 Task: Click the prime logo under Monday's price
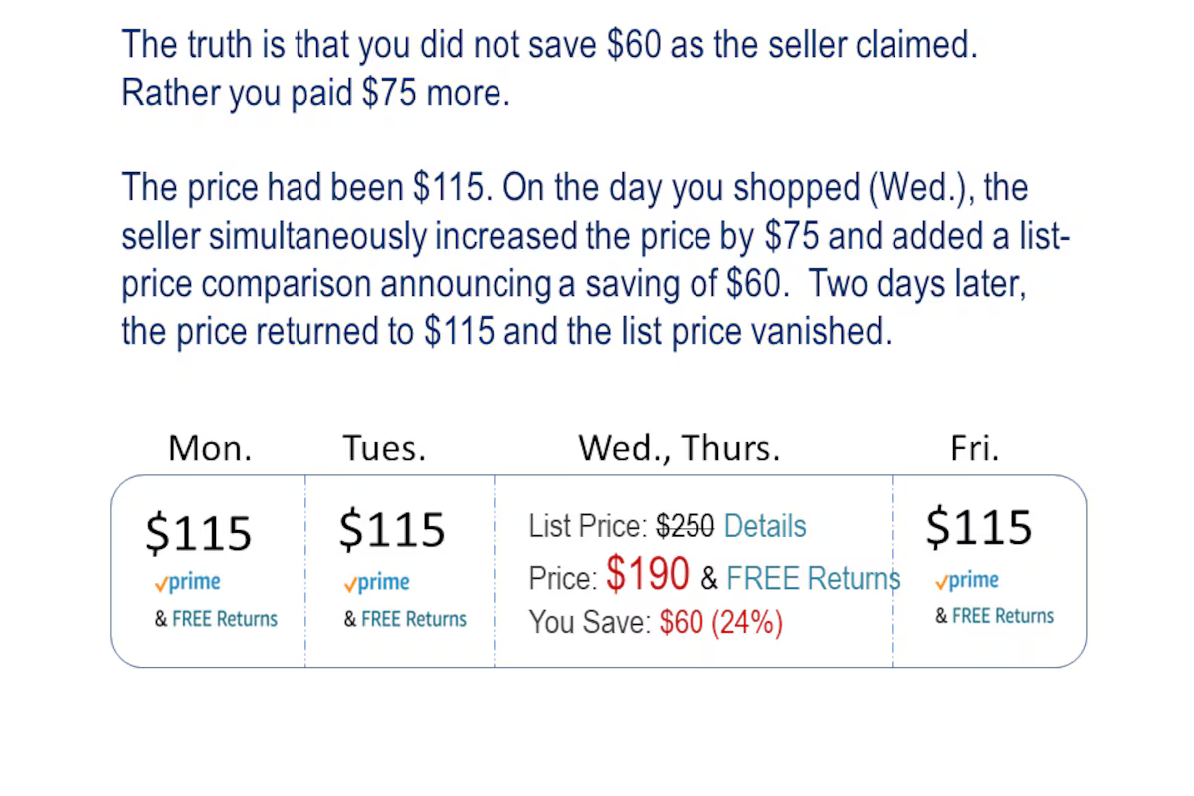(188, 583)
